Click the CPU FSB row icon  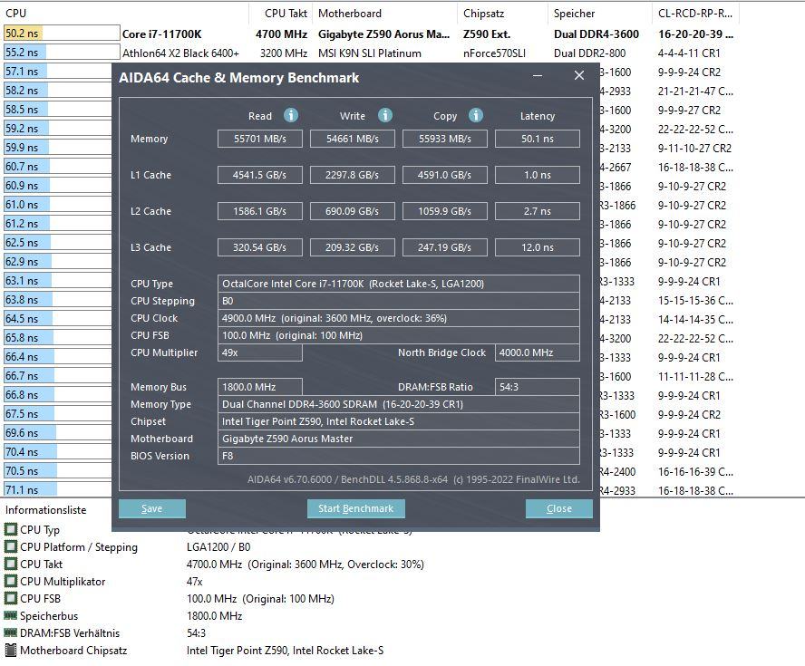(x=10, y=598)
